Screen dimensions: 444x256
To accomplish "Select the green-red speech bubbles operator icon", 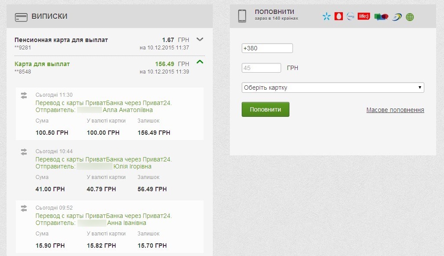I will [381, 17].
